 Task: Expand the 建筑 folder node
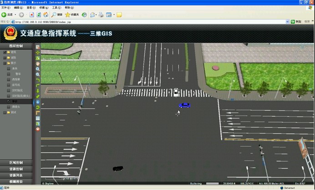point(9,52)
